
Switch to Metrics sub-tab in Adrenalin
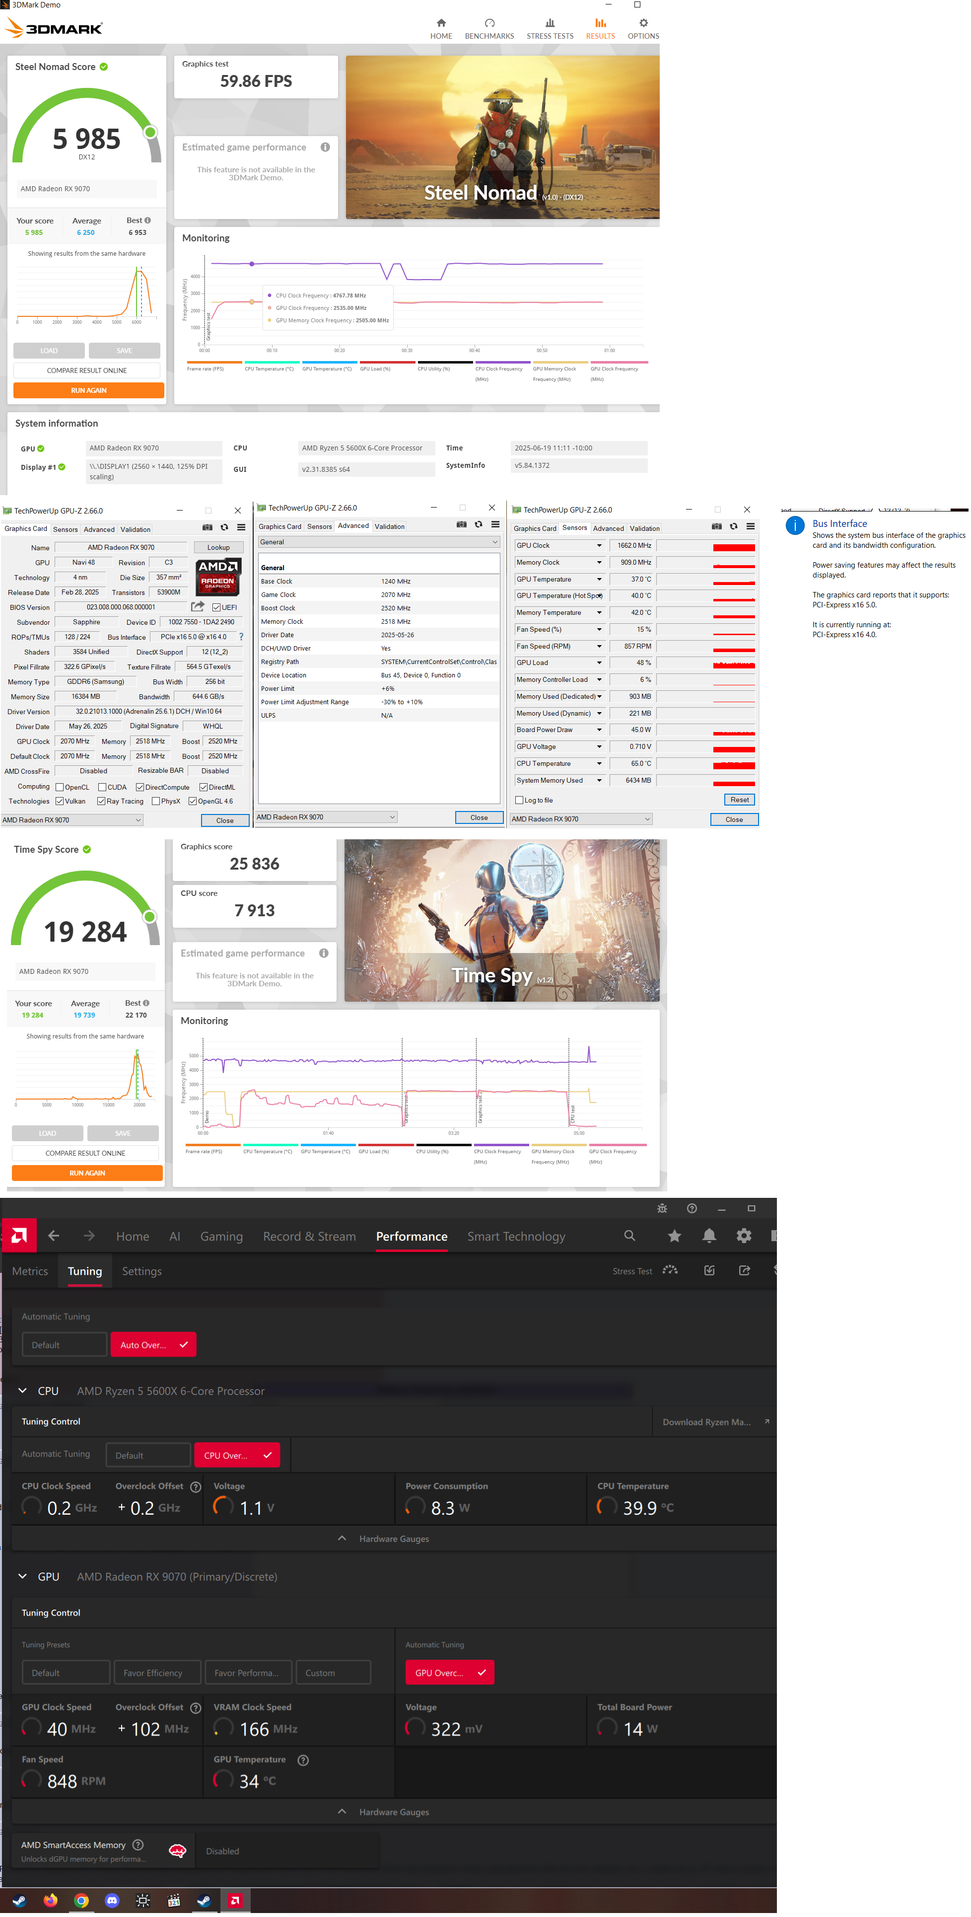pos(30,1272)
